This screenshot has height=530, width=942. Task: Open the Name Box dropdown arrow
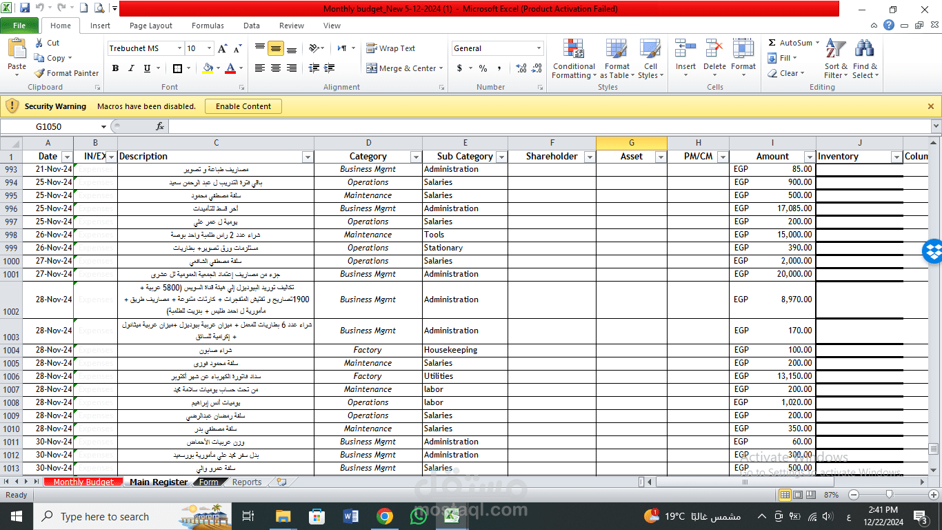click(x=103, y=126)
